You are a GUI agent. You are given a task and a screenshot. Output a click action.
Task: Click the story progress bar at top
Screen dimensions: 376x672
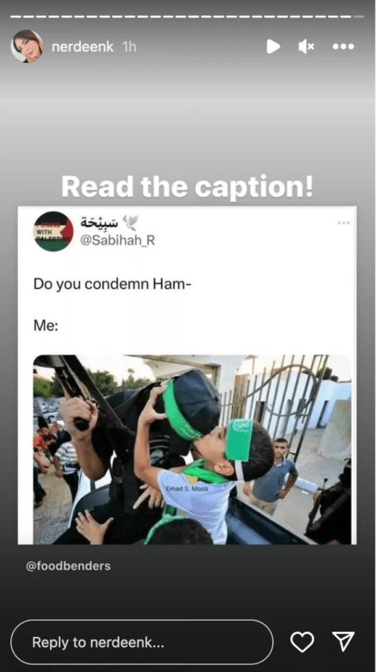pos(187,16)
